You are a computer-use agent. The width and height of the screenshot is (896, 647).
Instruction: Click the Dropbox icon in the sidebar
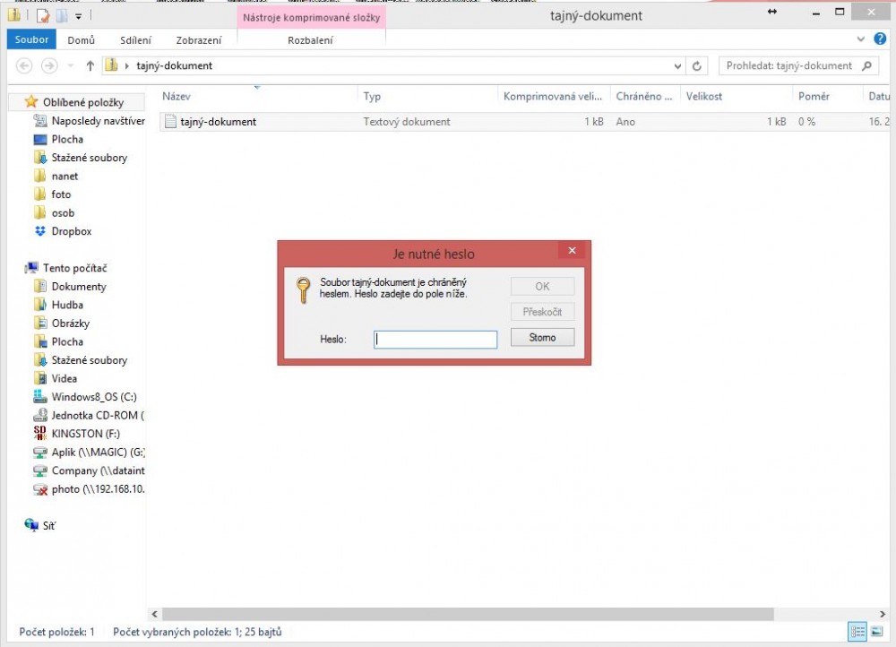[39, 231]
